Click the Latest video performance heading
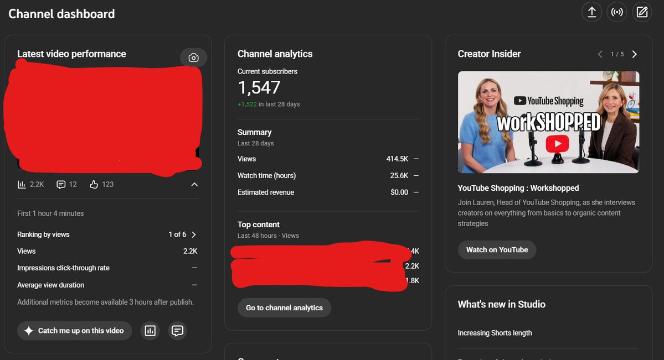Viewport: 664px width, 360px height. click(71, 54)
